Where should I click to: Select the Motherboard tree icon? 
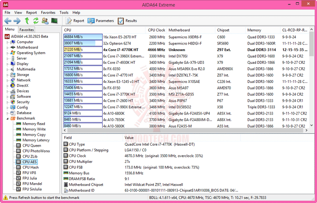coord(13,47)
